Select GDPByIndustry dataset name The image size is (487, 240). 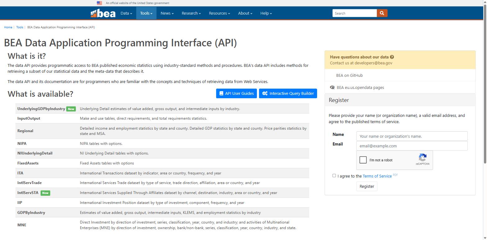coord(31,213)
